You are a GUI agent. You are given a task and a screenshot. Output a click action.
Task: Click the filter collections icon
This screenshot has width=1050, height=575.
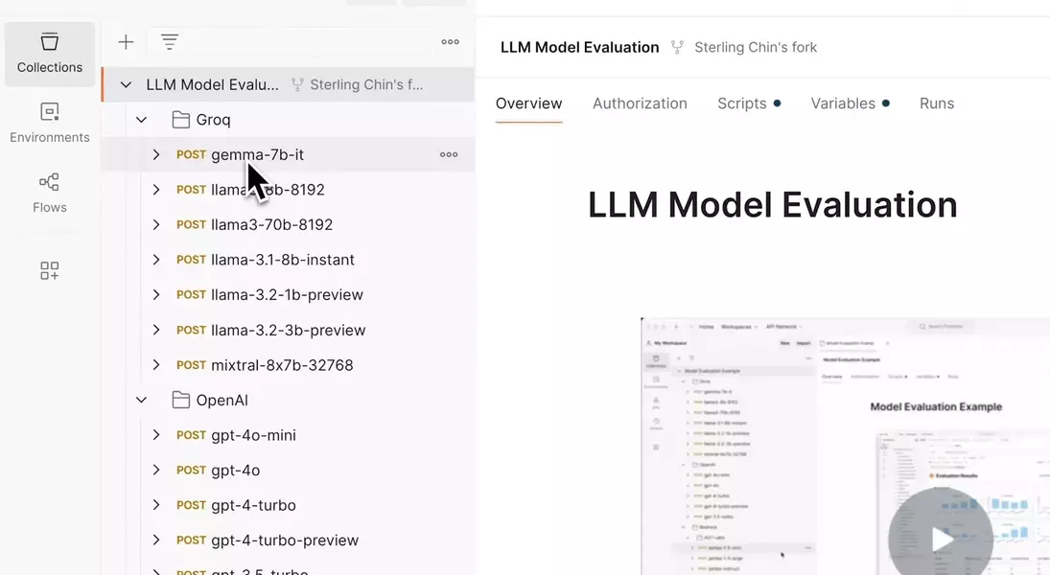170,42
